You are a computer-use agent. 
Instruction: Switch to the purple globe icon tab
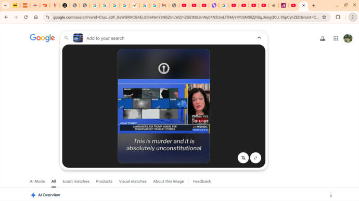tap(214, 6)
